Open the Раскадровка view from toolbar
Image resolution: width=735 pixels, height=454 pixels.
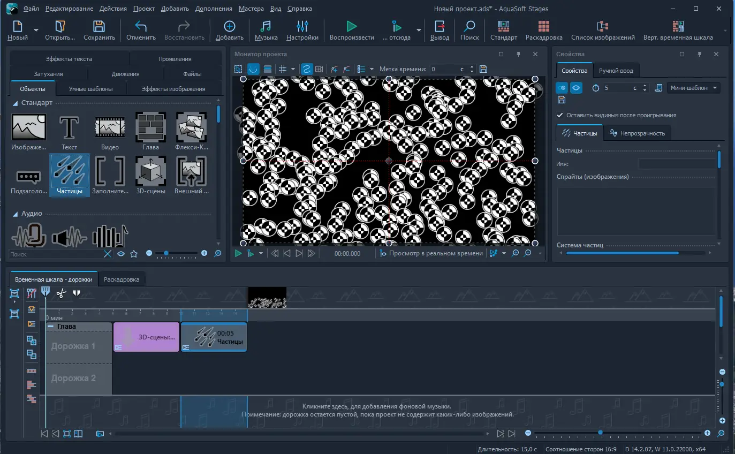(543, 31)
